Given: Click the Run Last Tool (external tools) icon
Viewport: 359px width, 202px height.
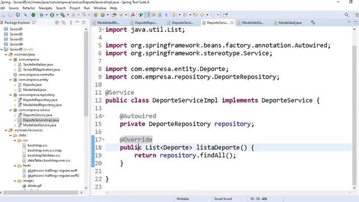Looking at the screenshot, I should tap(62, 15).
